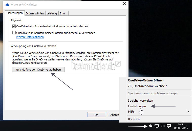Expand the Hilfe submenu arrow
192x131 pixels.
[188, 112]
